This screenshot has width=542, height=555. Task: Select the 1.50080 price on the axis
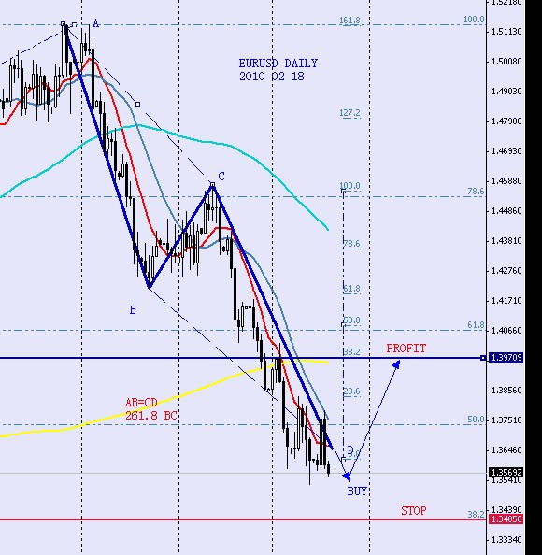pos(506,62)
